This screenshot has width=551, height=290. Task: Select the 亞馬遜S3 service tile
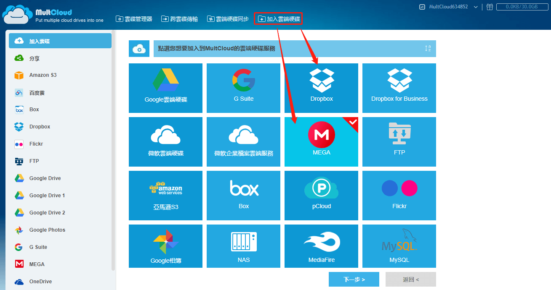pyautogui.click(x=165, y=196)
